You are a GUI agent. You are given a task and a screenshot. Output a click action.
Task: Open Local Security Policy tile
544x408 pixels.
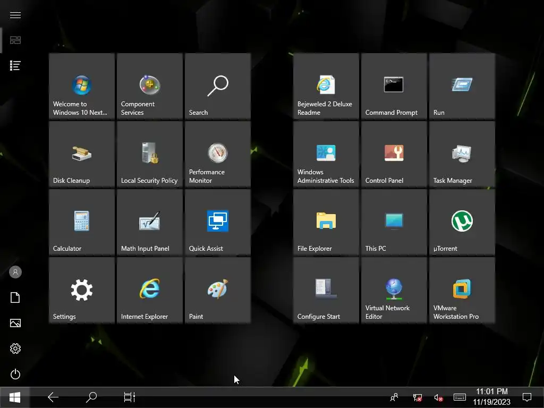pyautogui.click(x=150, y=155)
